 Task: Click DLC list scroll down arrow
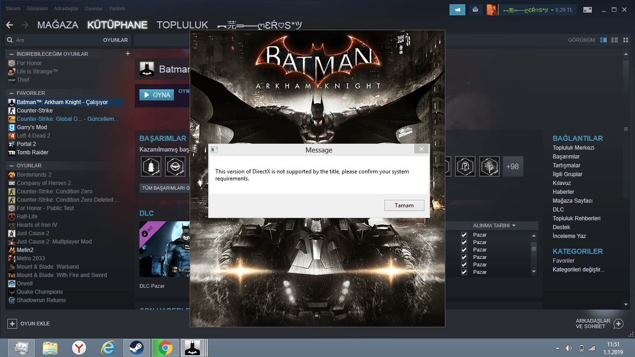[x=534, y=271]
